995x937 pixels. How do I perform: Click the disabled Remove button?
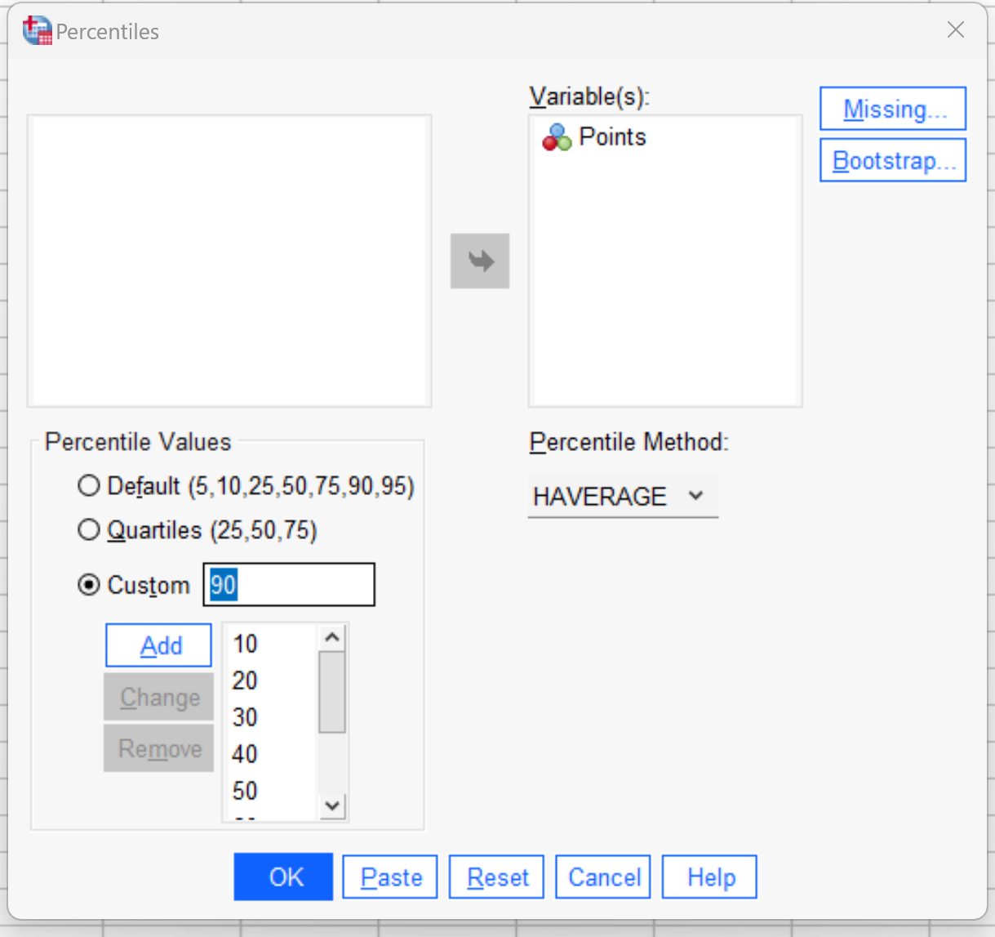(x=158, y=748)
